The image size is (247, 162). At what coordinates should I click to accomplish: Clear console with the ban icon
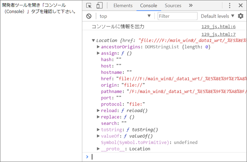pyautogui.click(x=89, y=16)
